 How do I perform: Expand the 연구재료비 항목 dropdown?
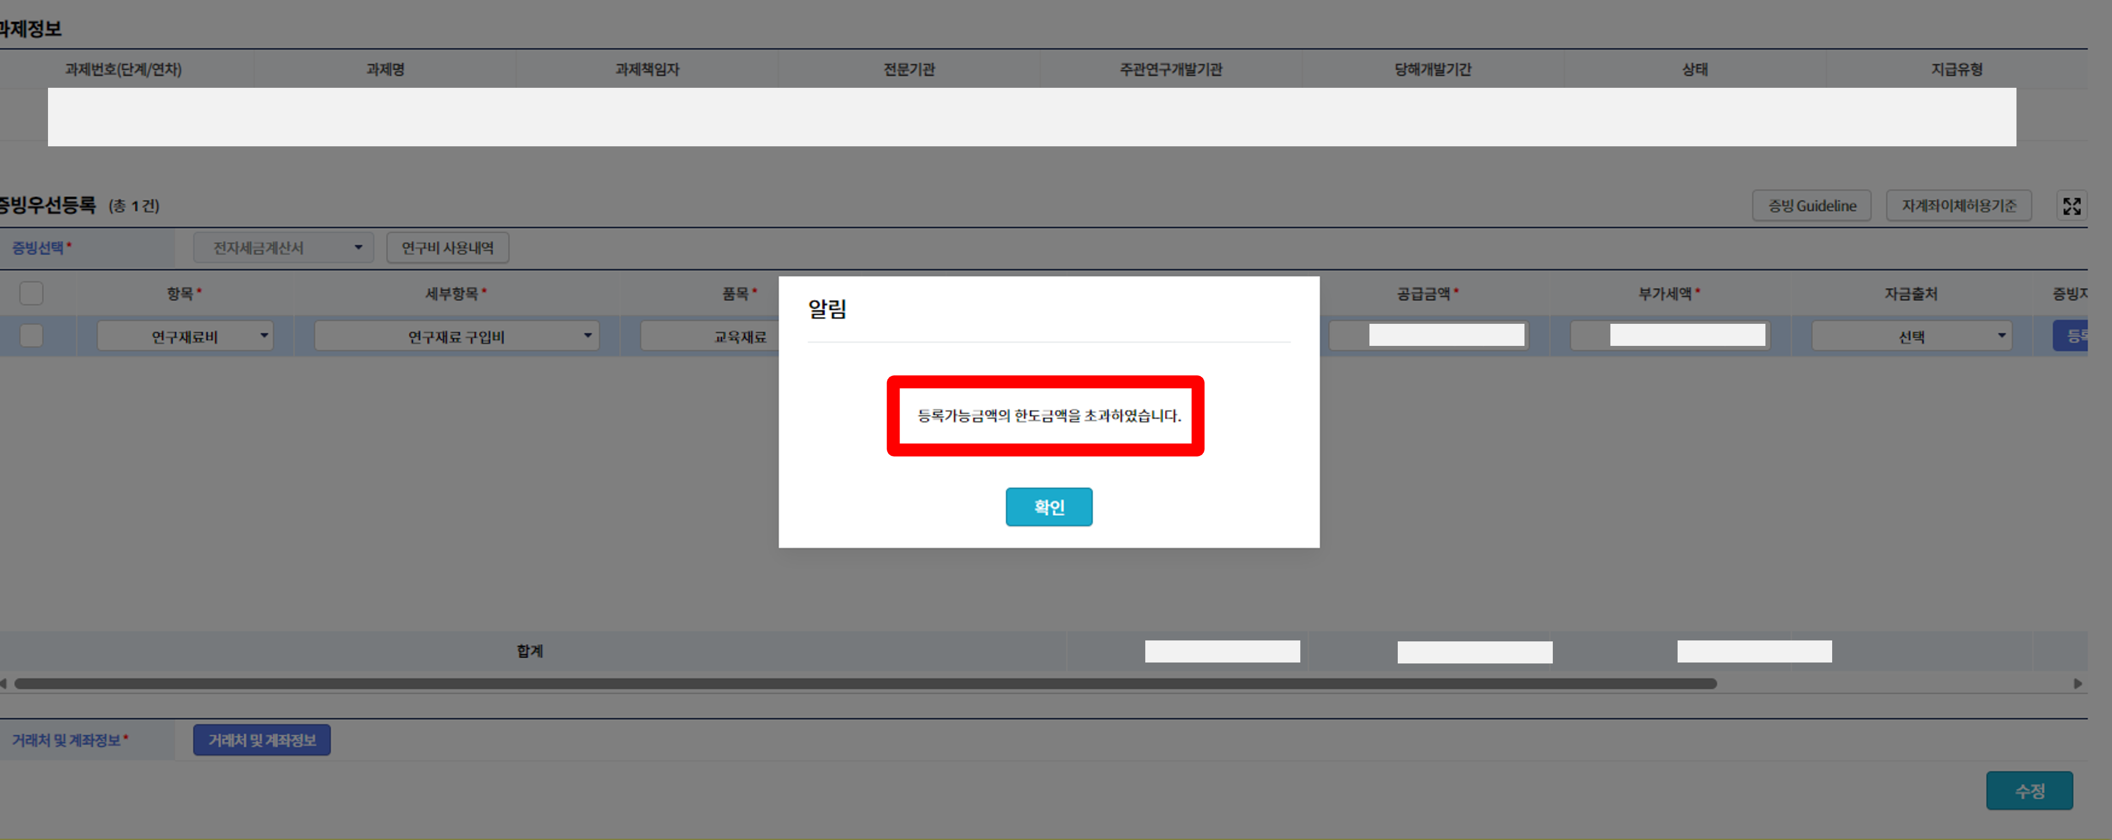tap(184, 336)
